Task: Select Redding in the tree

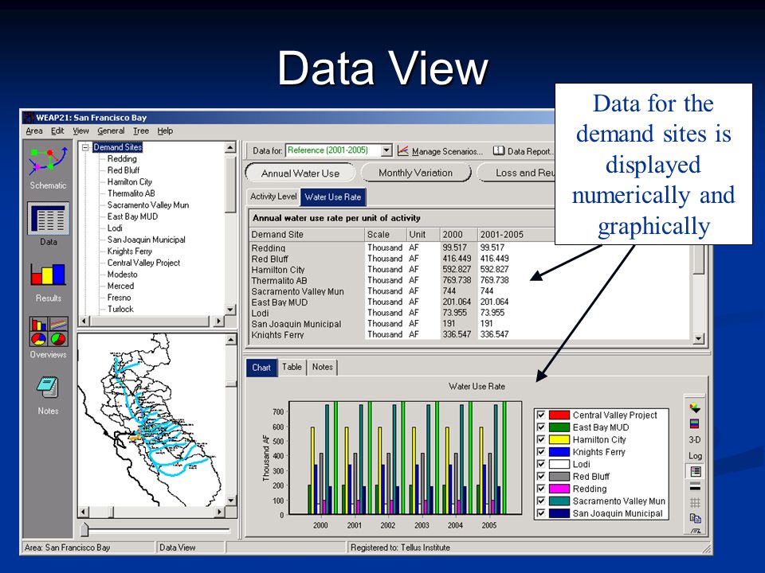Action: point(122,159)
